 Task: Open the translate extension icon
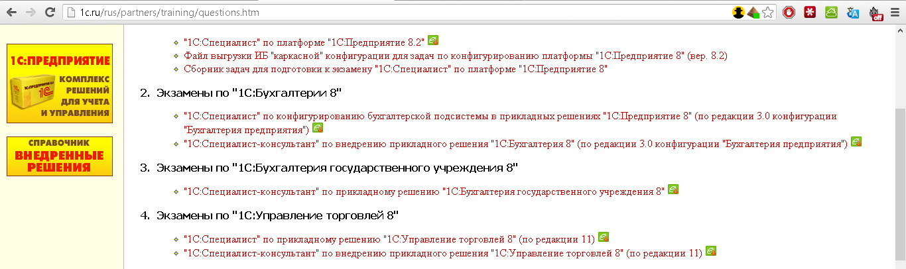pyautogui.click(x=853, y=13)
